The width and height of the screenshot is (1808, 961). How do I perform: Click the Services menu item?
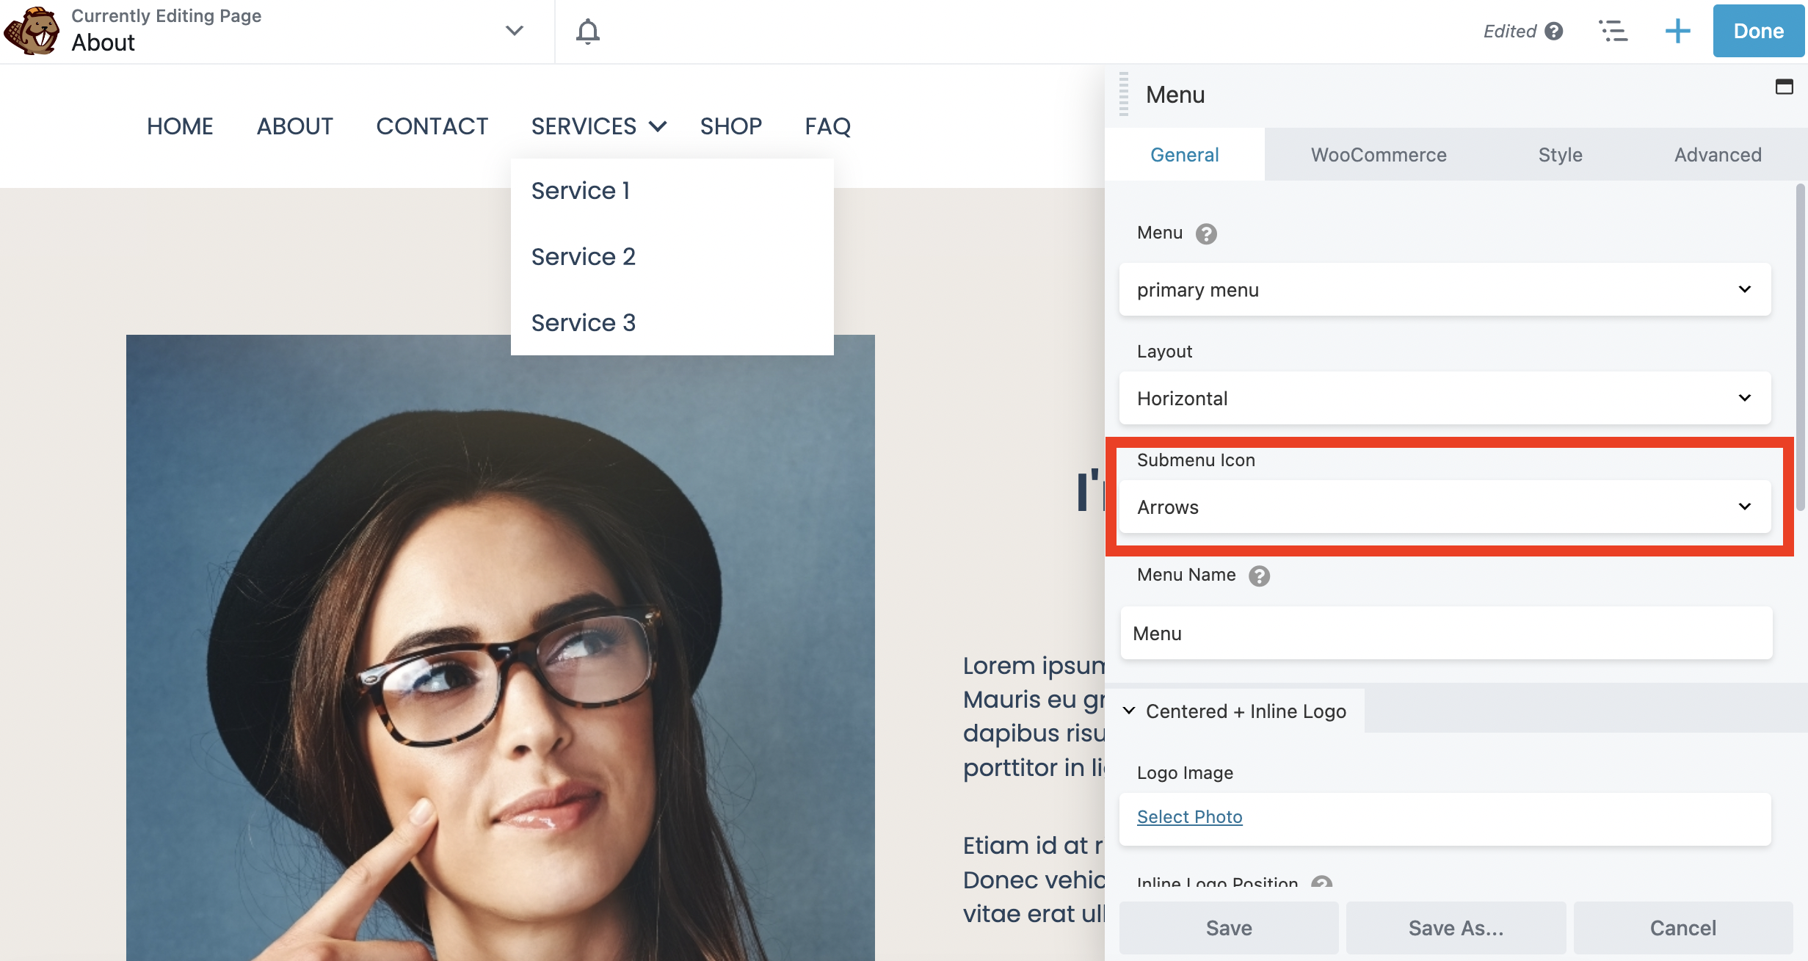(585, 126)
